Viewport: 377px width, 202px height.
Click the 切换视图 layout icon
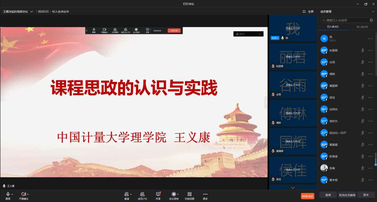tap(189, 194)
